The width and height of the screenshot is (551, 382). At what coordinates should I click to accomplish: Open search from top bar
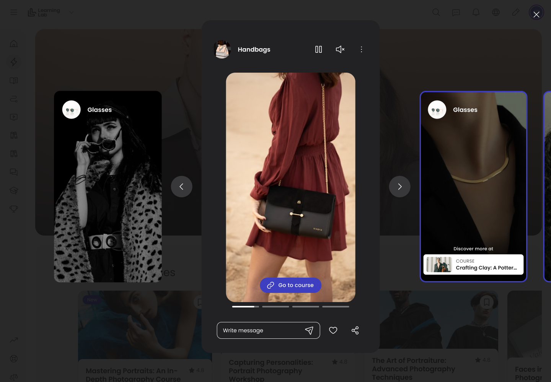(x=436, y=12)
